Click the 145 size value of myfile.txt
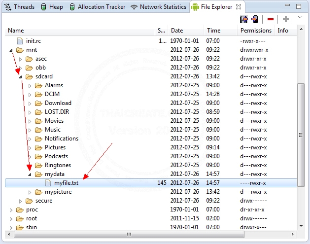This screenshot has height=244, width=310. tap(162, 183)
